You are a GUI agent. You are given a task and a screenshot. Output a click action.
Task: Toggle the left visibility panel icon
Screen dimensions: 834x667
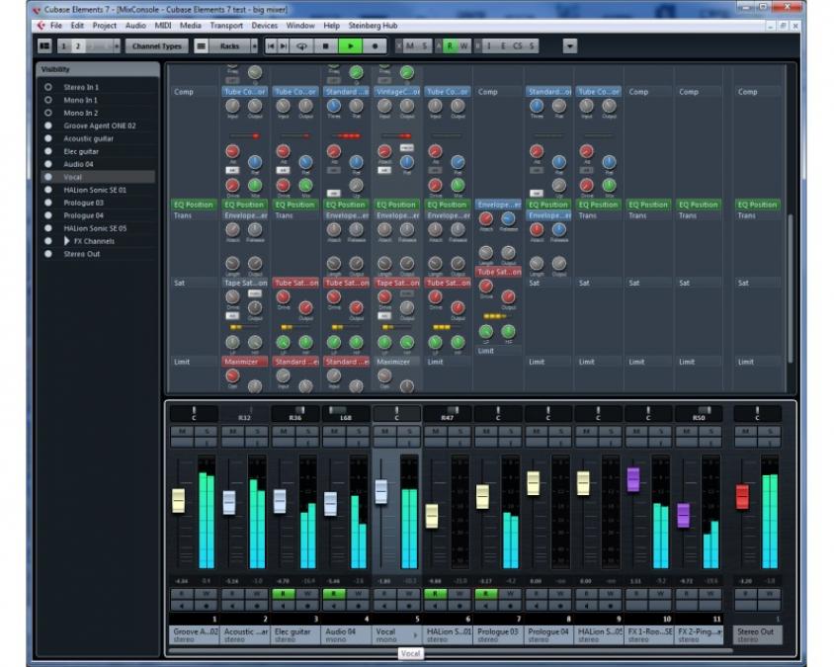pyautogui.click(x=44, y=46)
